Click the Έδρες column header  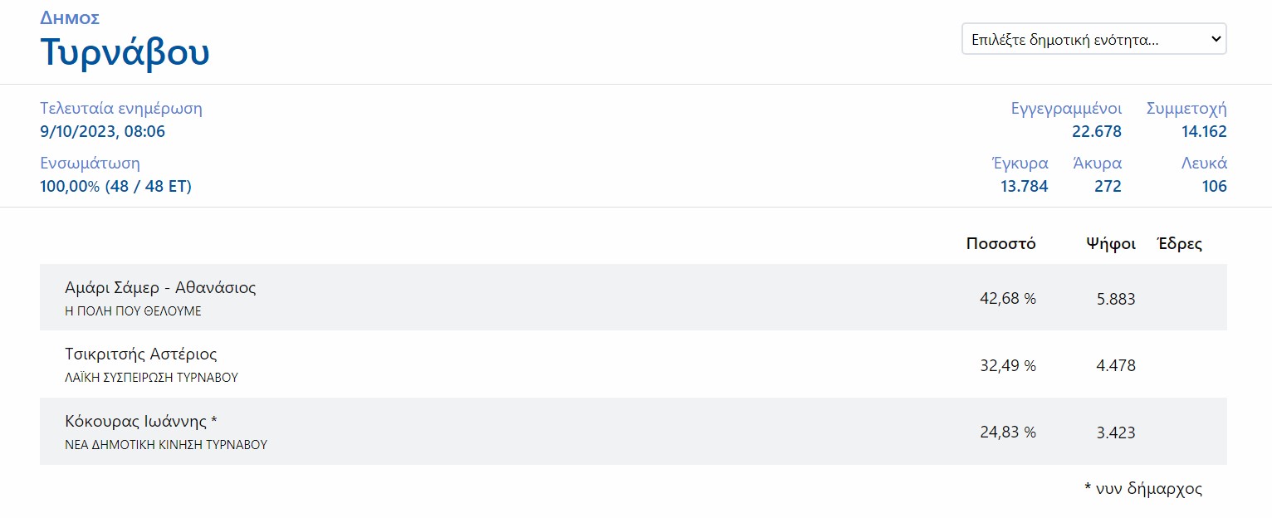pyautogui.click(x=1179, y=244)
